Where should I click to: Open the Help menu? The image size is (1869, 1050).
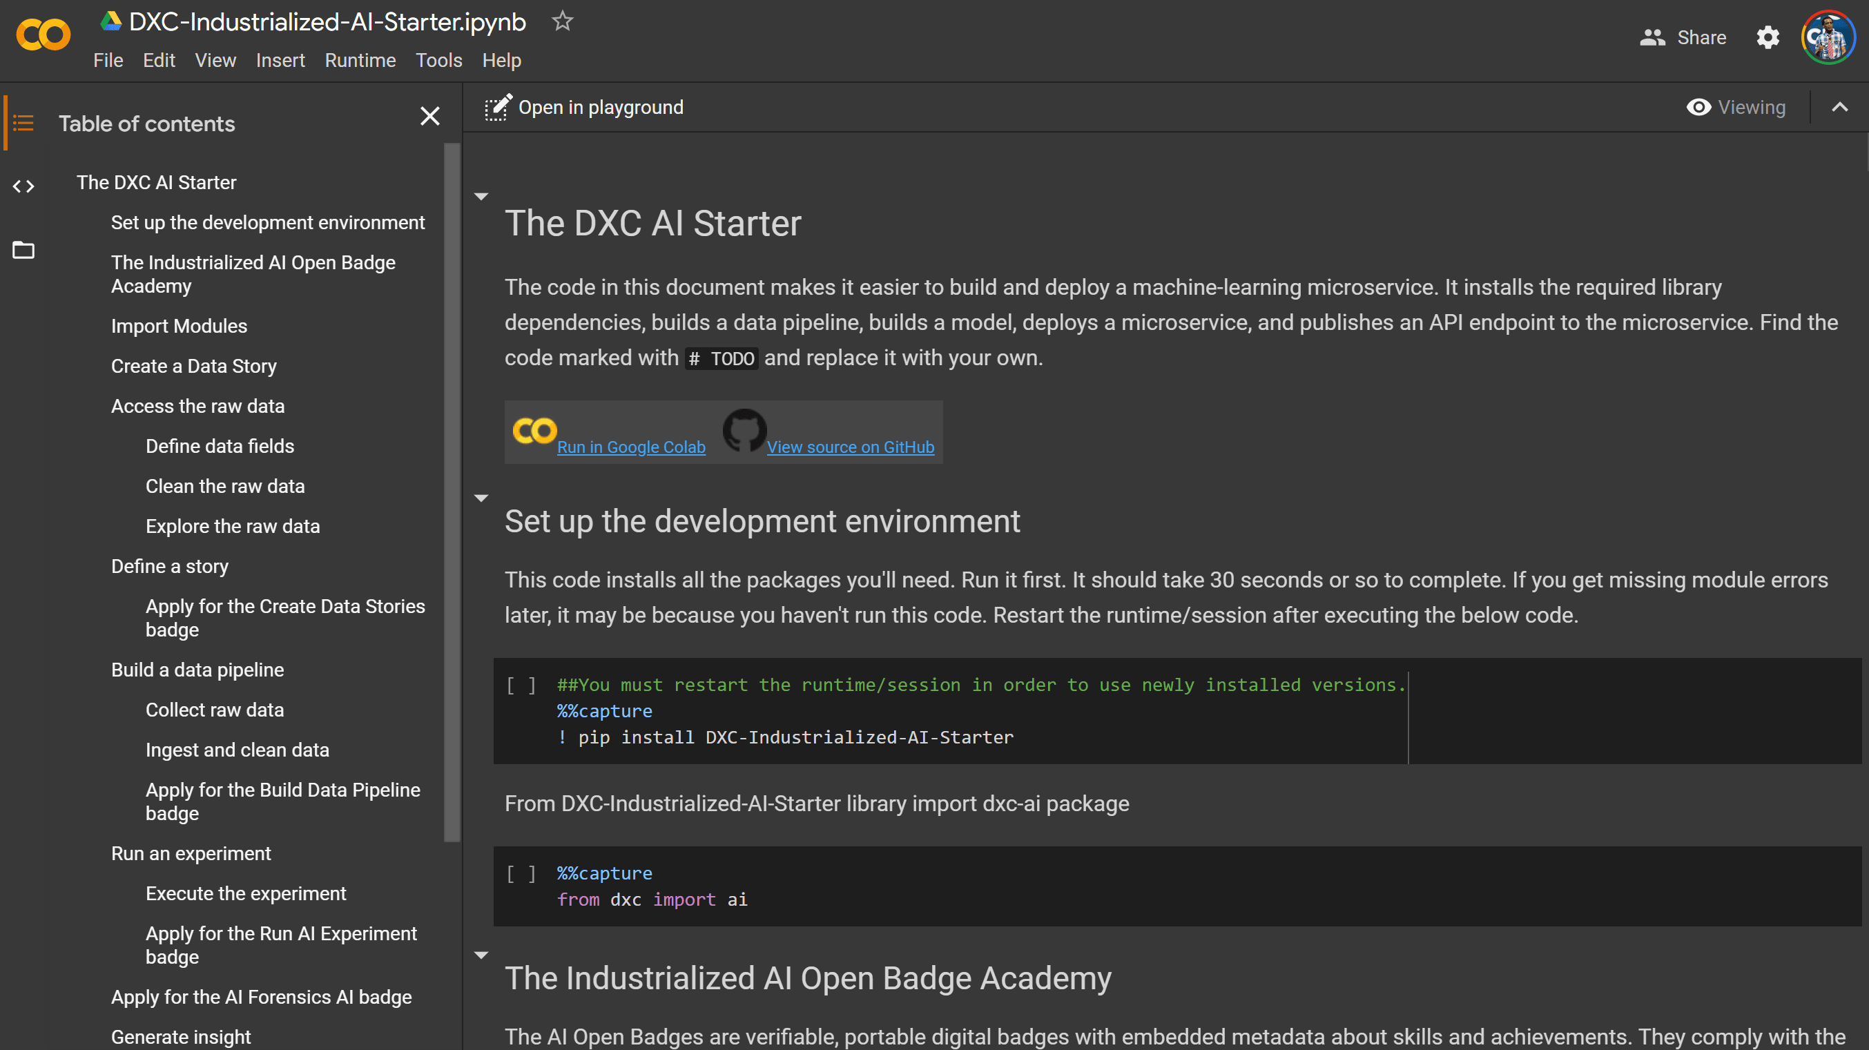(501, 60)
